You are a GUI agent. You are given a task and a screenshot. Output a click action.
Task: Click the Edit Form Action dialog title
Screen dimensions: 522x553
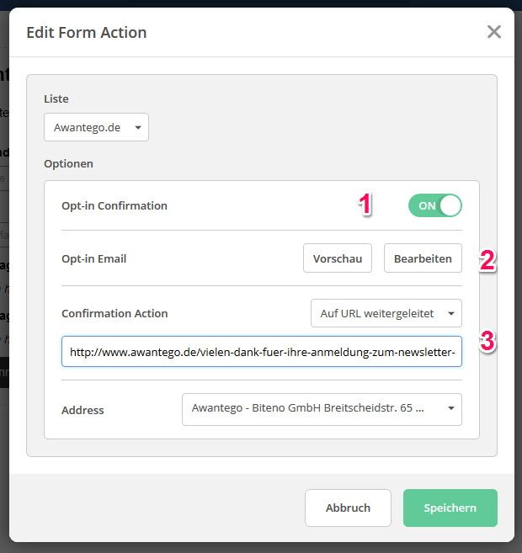pyautogui.click(x=87, y=33)
